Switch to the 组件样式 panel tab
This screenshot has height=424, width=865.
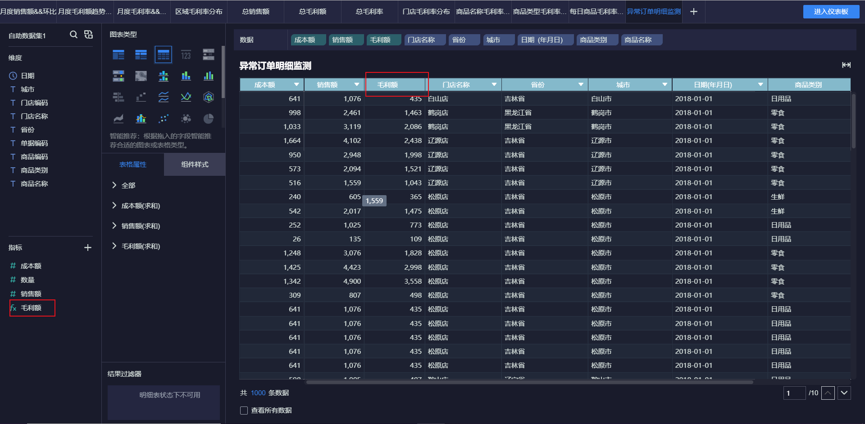coord(195,165)
